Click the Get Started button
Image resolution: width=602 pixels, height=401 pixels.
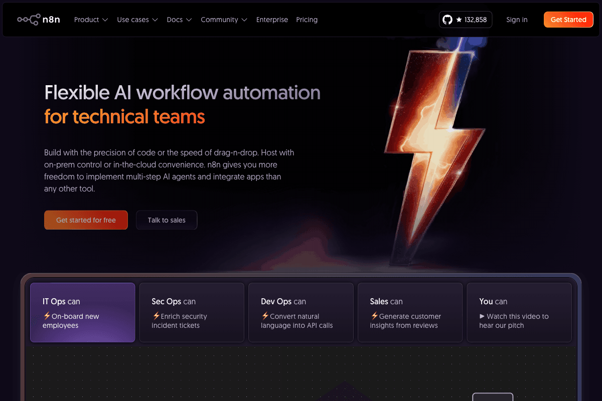click(x=568, y=20)
